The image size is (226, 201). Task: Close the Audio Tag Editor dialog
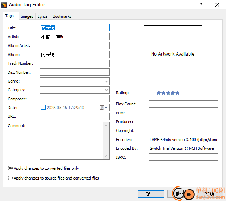[x=217, y=5]
